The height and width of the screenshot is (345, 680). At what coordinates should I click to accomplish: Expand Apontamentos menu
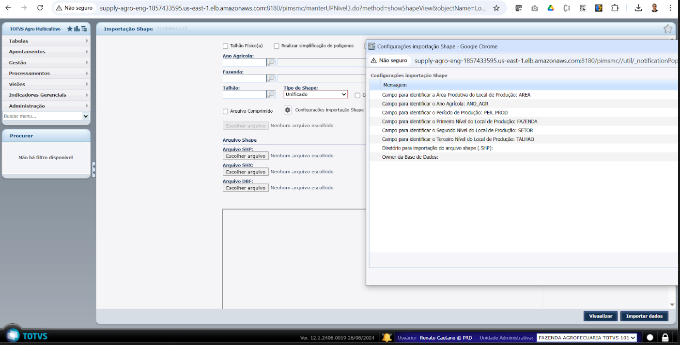pyautogui.click(x=46, y=51)
